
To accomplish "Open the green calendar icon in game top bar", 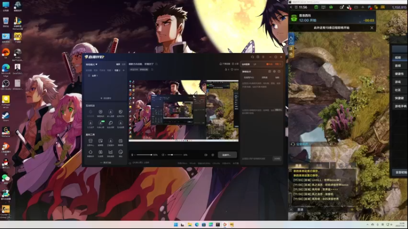I will tap(316, 7).
